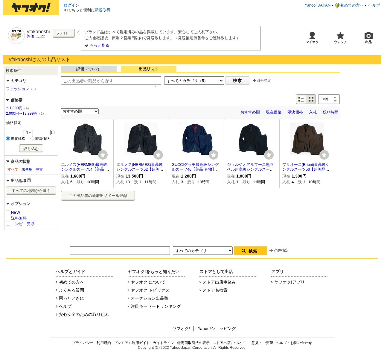The width and height of the screenshot is (384, 356).
Task: Click top 検索 button
Action: click(x=237, y=81)
